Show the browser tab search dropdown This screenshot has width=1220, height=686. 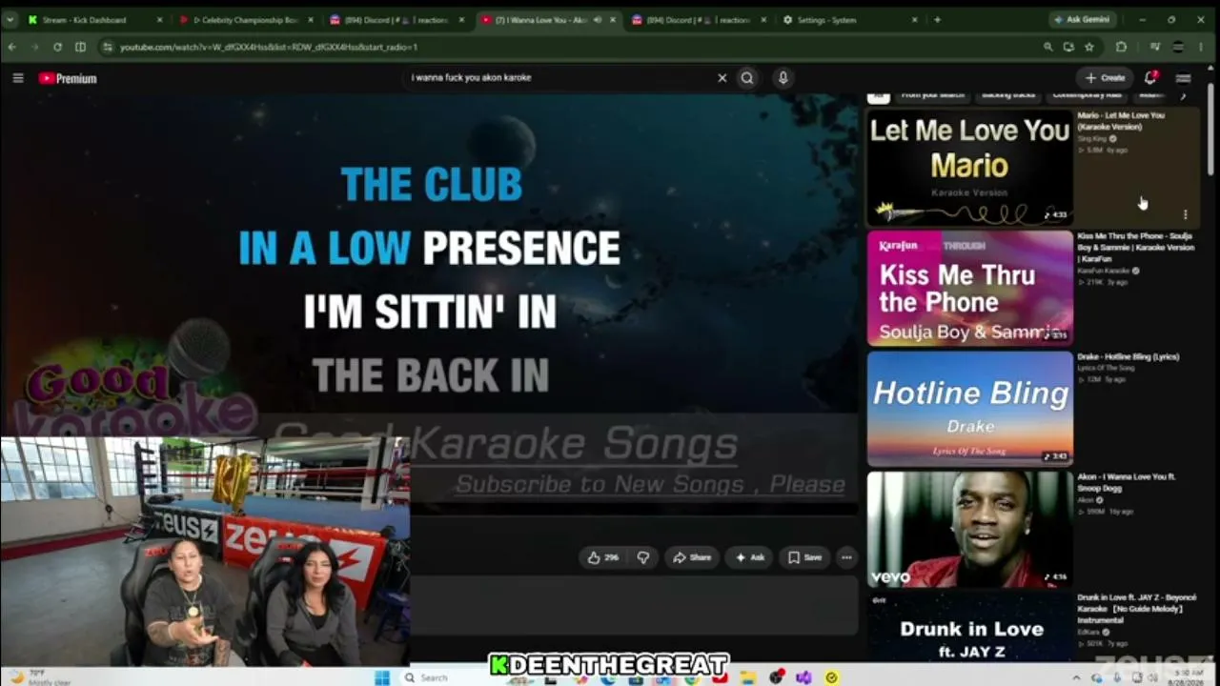10,20
